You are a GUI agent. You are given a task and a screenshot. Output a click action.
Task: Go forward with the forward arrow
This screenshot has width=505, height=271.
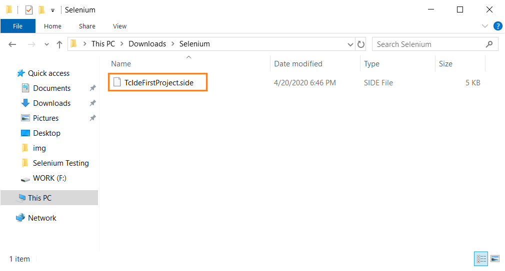31,44
